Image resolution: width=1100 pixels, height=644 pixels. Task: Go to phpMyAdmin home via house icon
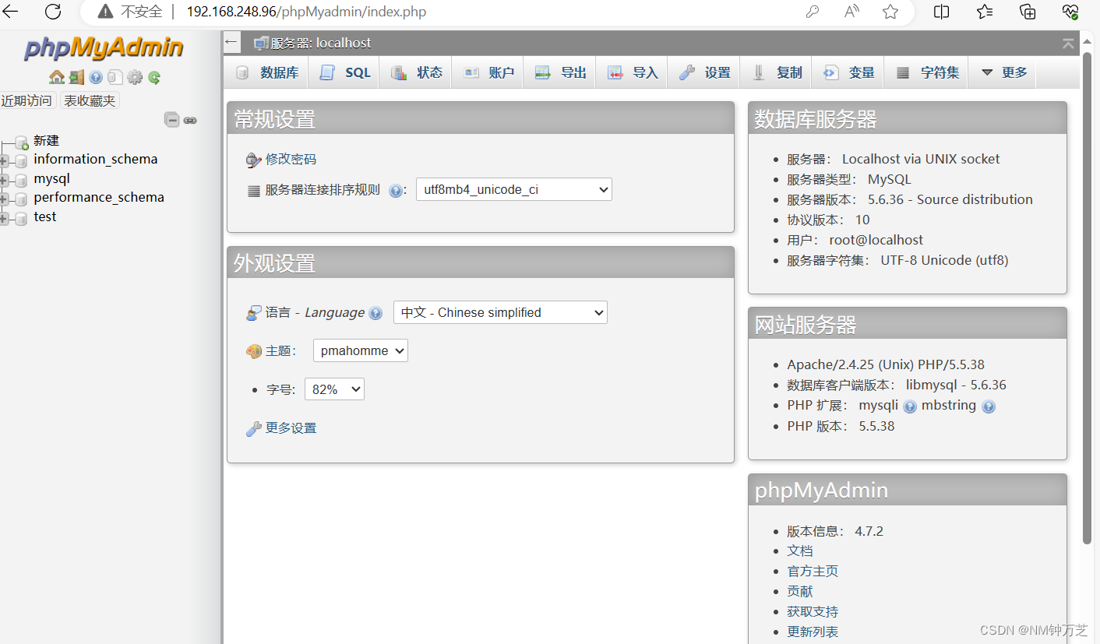point(57,77)
